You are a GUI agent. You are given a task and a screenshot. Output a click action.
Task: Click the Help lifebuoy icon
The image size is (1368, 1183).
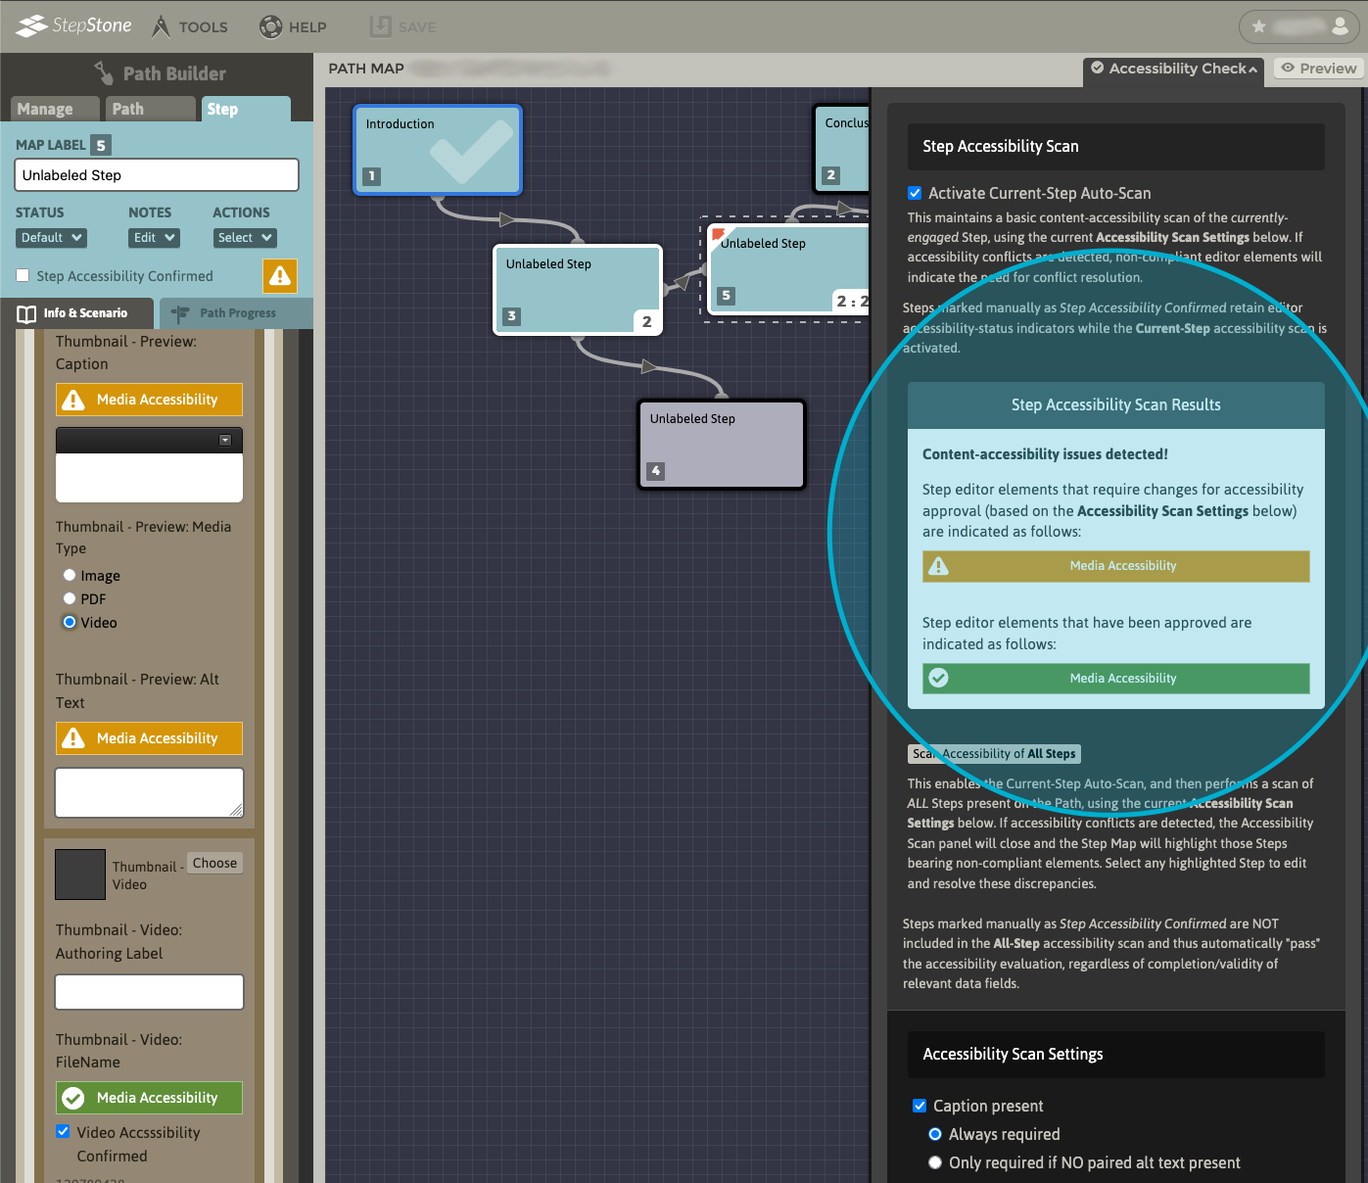pos(270,26)
